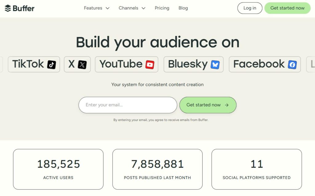Go to the Pricing page

(162, 8)
